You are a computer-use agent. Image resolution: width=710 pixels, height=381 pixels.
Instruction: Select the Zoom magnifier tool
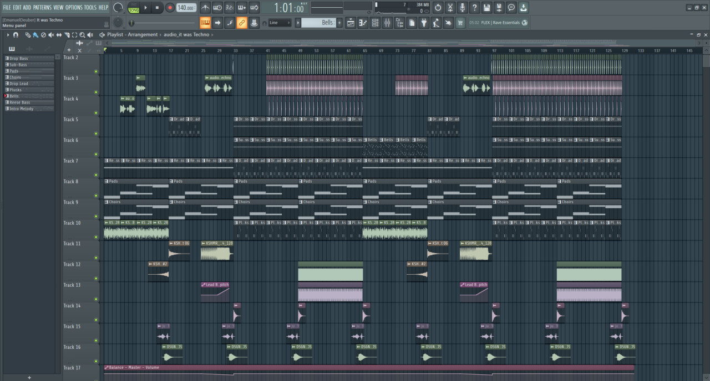(82, 35)
